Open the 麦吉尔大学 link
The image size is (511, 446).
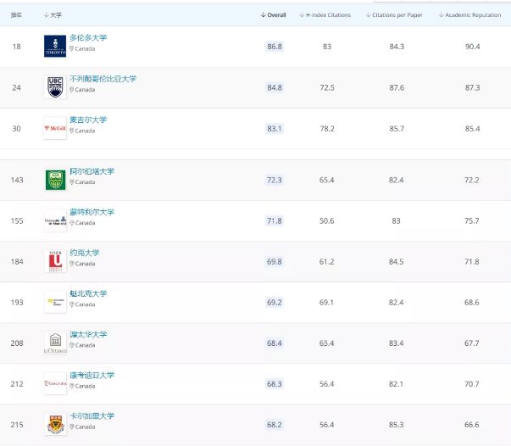[x=88, y=120]
